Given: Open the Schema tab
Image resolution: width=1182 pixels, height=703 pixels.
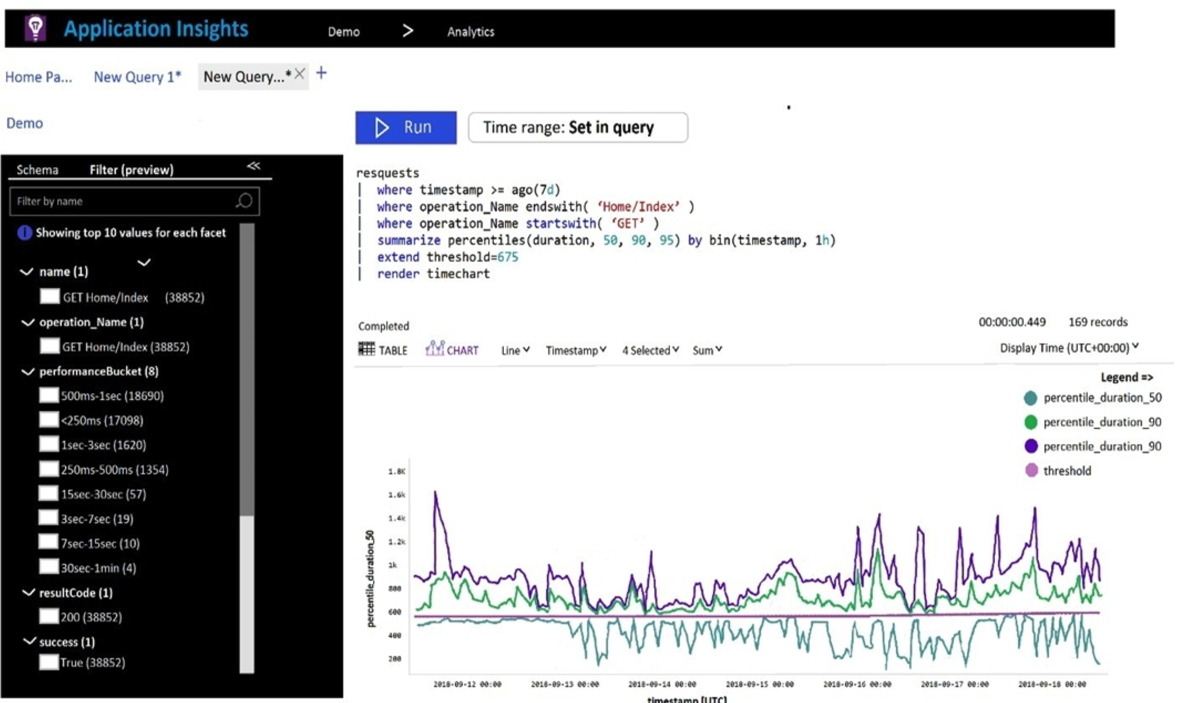Looking at the screenshot, I should (x=37, y=170).
